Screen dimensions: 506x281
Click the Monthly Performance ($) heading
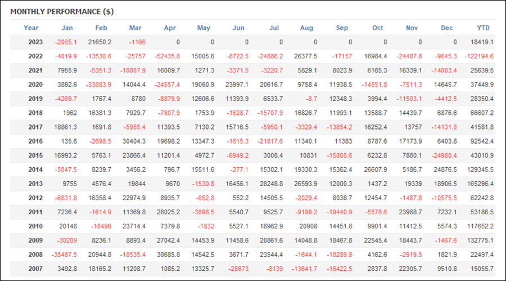click(62, 12)
